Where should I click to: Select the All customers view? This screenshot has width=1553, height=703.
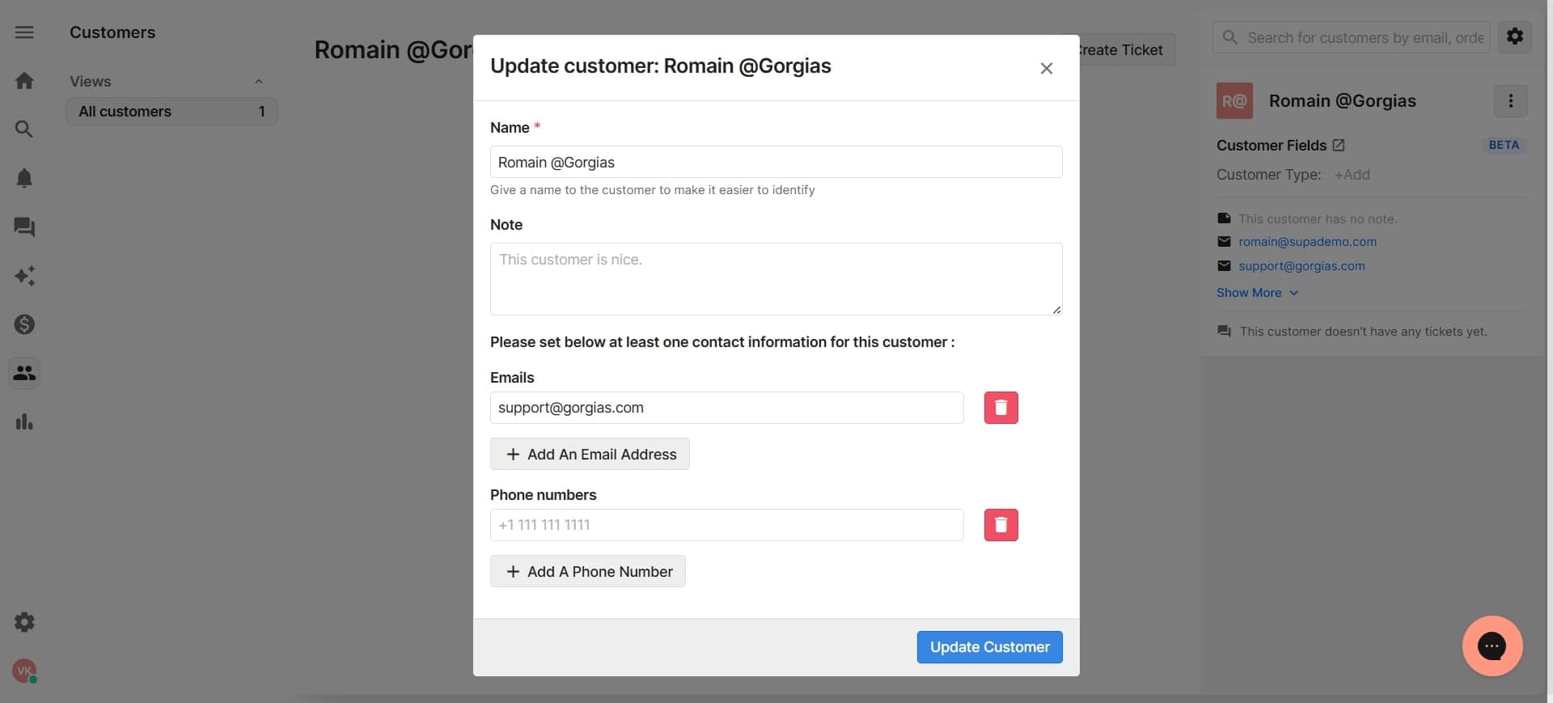tap(171, 112)
